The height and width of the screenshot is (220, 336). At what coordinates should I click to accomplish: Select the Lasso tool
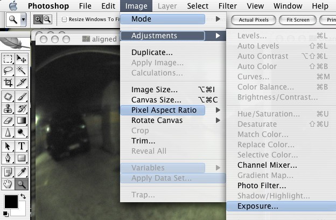pos(8,71)
